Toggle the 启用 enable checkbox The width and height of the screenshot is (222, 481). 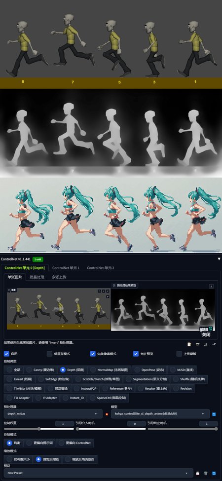tap(6, 354)
